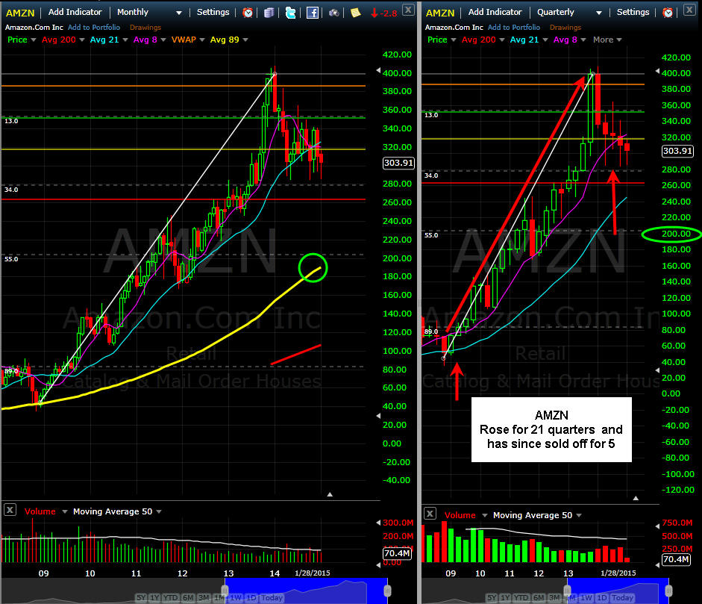
Task: Expand Moving Average 50 options in Monthly chart
Action: pyautogui.click(x=159, y=511)
